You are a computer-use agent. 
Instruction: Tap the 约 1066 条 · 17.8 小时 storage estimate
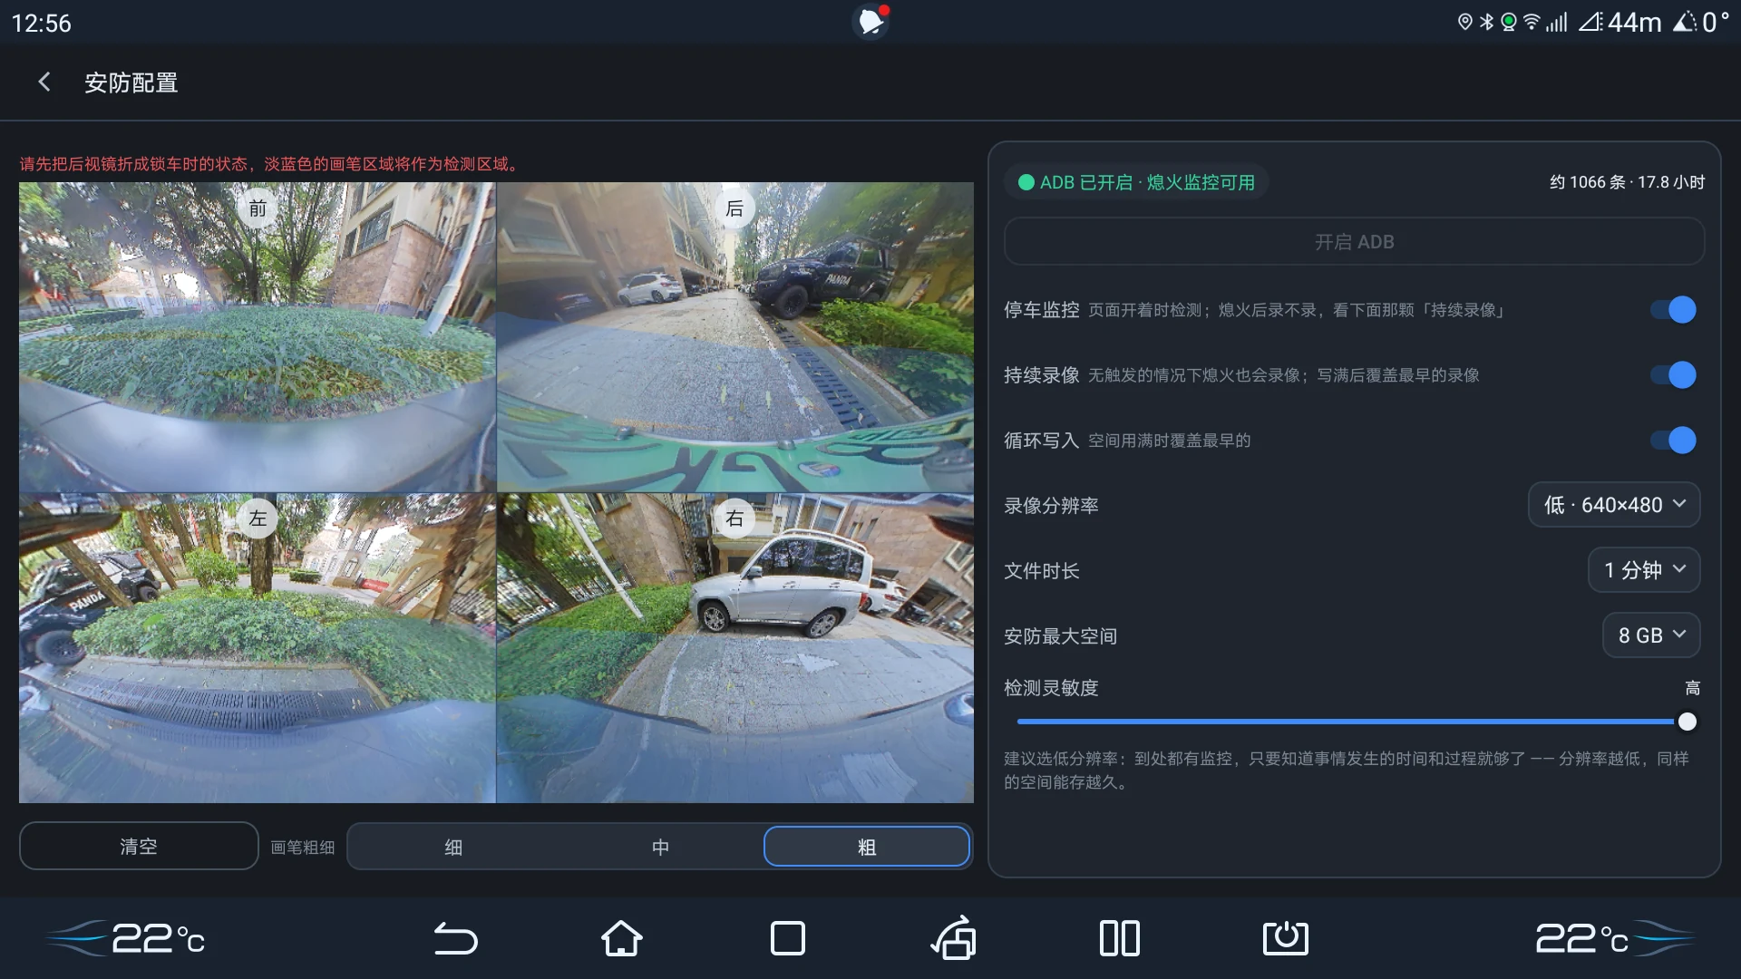tap(1627, 182)
